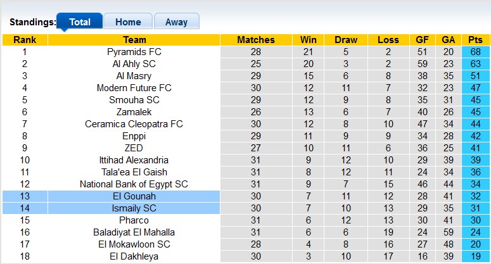This screenshot has width=491, height=264.
Task: Click Pyramids FC's 68 points cell
Action: 475,52
